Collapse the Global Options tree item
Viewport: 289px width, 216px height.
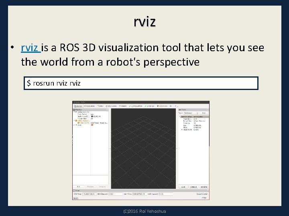(74, 112)
